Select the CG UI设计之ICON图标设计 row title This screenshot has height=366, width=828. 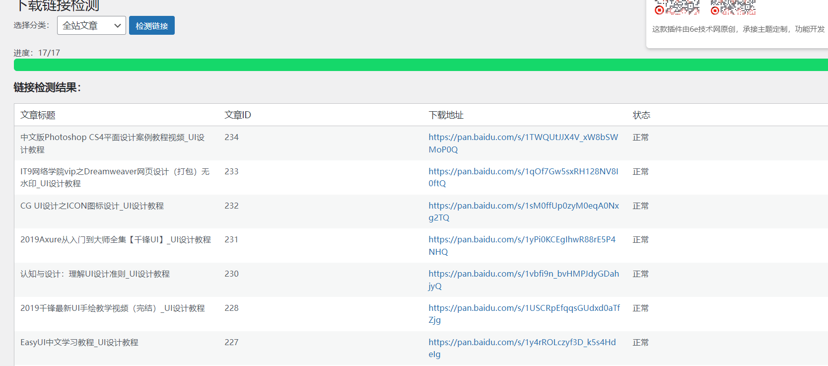(x=92, y=206)
